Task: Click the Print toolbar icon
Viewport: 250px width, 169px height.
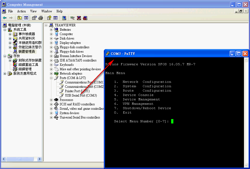Action: point(41,18)
